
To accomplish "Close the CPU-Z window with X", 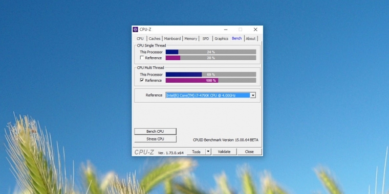I will [x=255, y=30].
